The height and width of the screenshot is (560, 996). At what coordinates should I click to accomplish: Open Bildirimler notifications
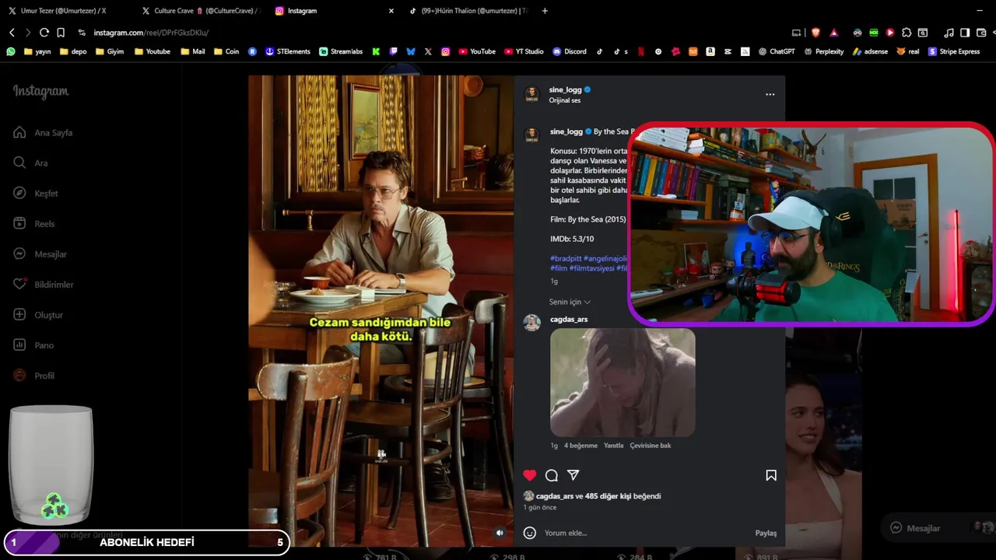point(44,284)
